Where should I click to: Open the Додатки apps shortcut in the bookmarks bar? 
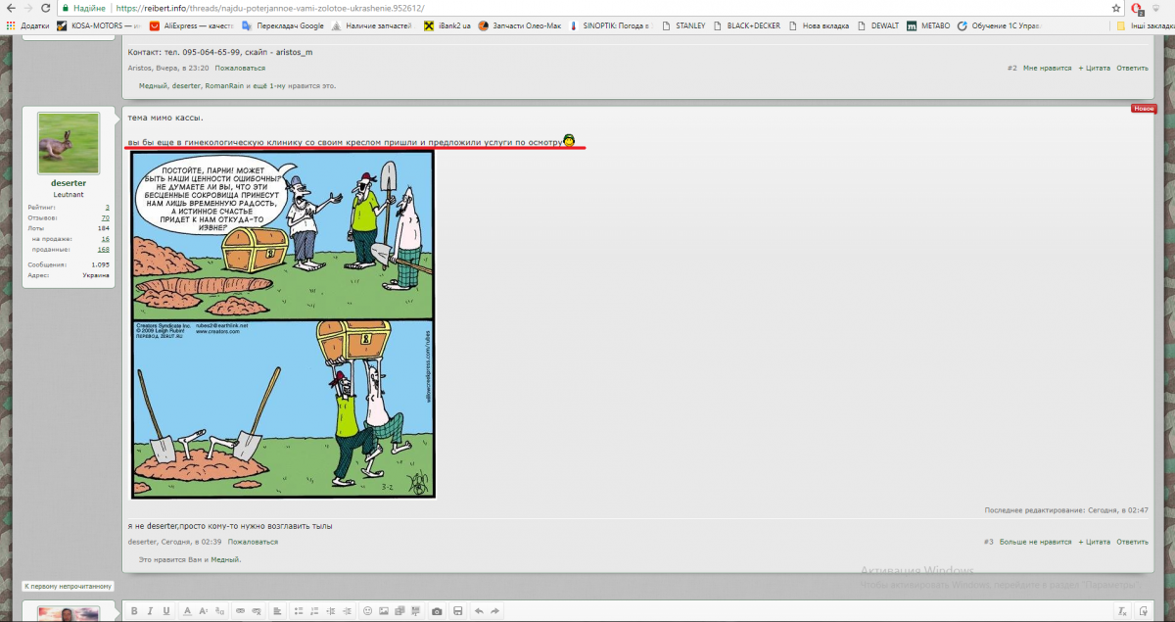click(x=27, y=25)
